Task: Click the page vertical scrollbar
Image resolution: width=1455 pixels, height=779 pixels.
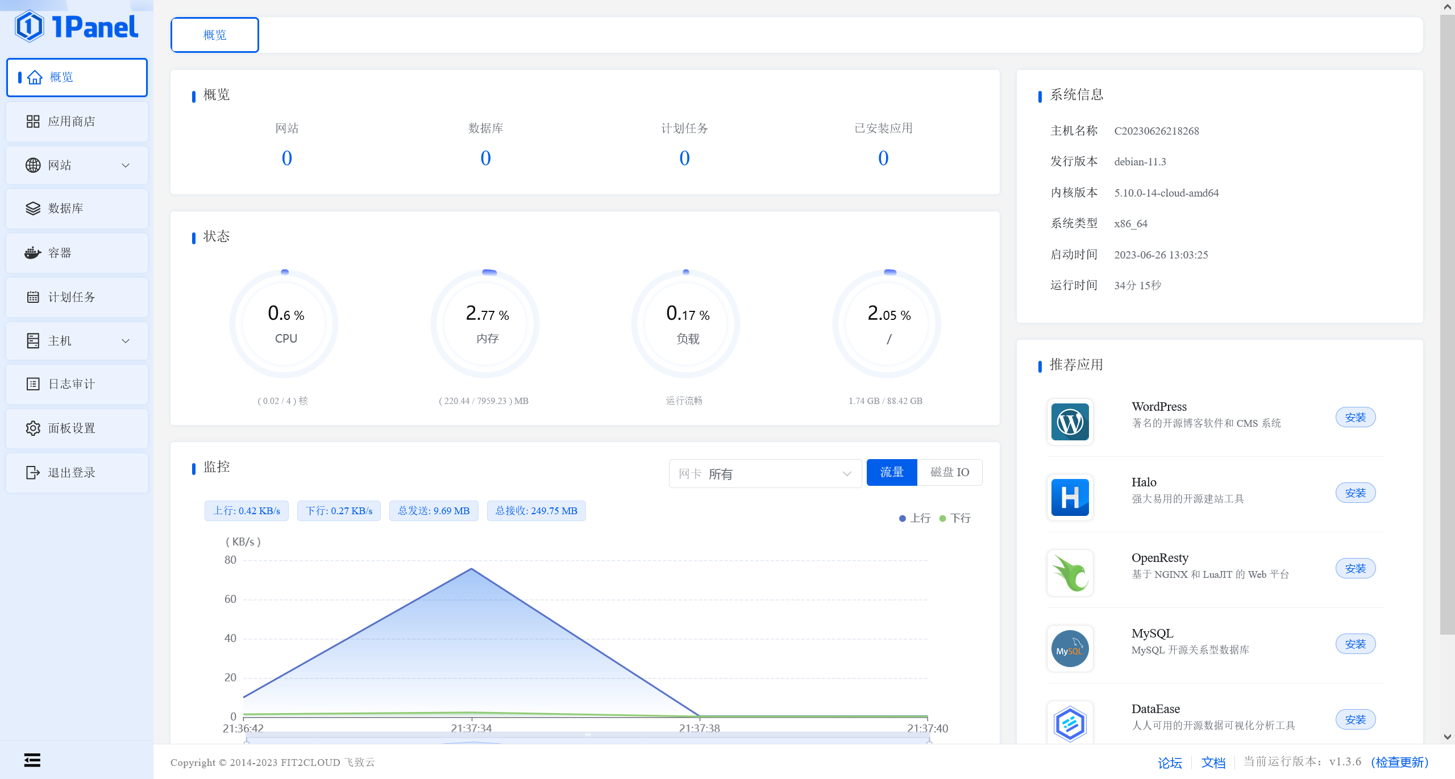Action: pos(1447,324)
